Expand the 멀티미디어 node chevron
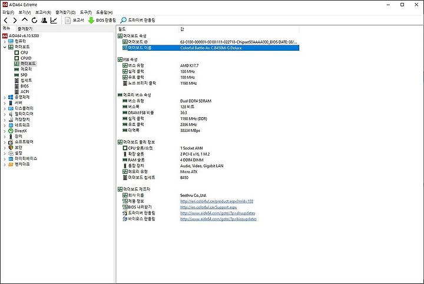The height and width of the screenshot is (284, 424). pos(5,114)
